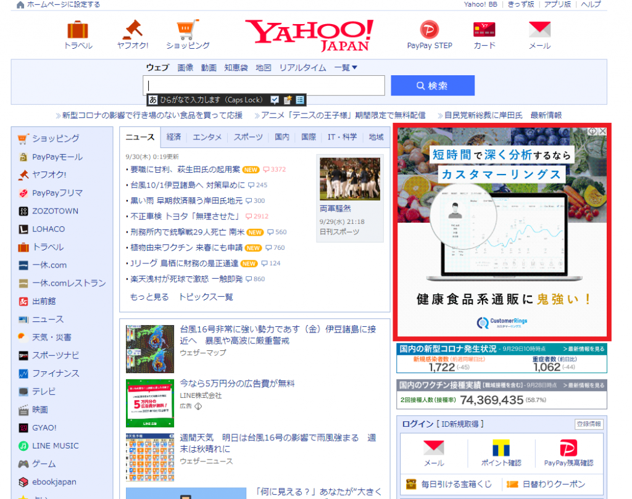Switch to the 経済 news tab
The width and height of the screenshot is (632, 499).
[173, 137]
